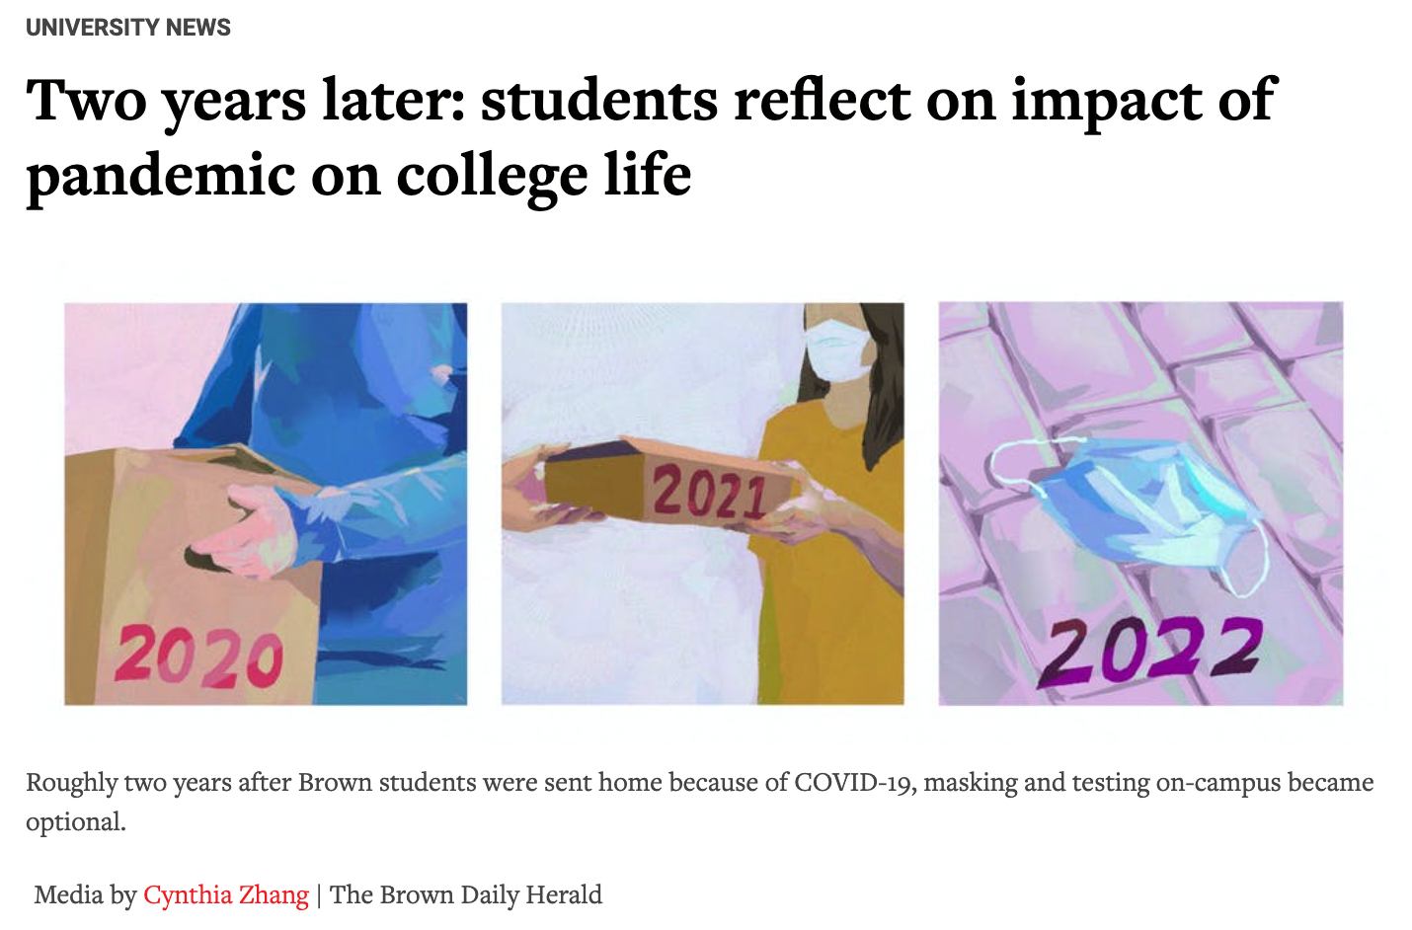This screenshot has height=930, width=1412.
Task: Click the word pandemic in the headline
Action: coord(161,178)
